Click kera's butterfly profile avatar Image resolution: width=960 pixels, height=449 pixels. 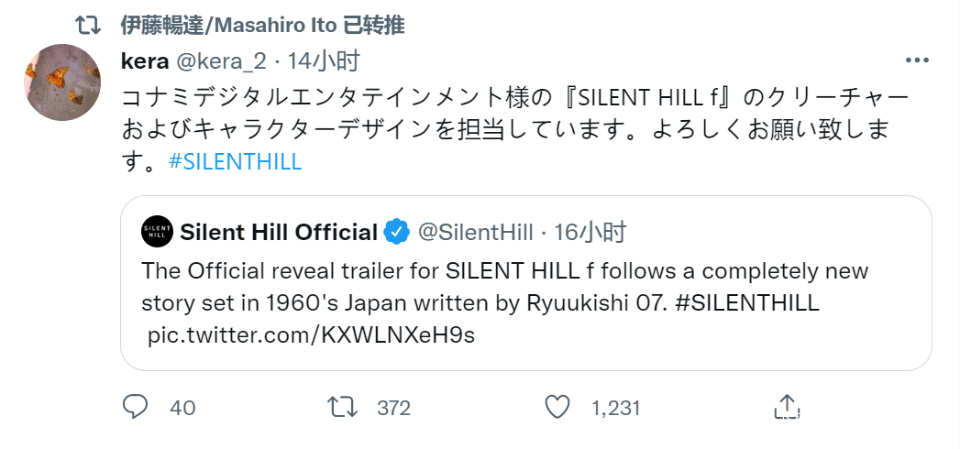click(x=61, y=82)
